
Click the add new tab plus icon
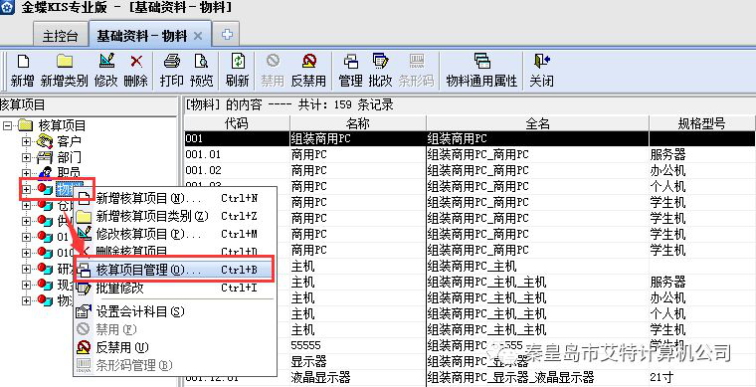[227, 35]
